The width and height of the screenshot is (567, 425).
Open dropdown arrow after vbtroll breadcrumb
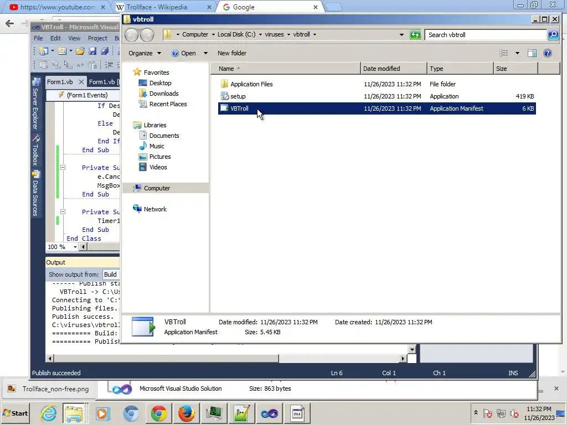[x=315, y=34]
